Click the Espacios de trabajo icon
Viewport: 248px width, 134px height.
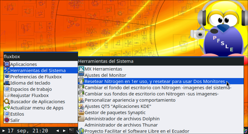click(x=7, y=89)
